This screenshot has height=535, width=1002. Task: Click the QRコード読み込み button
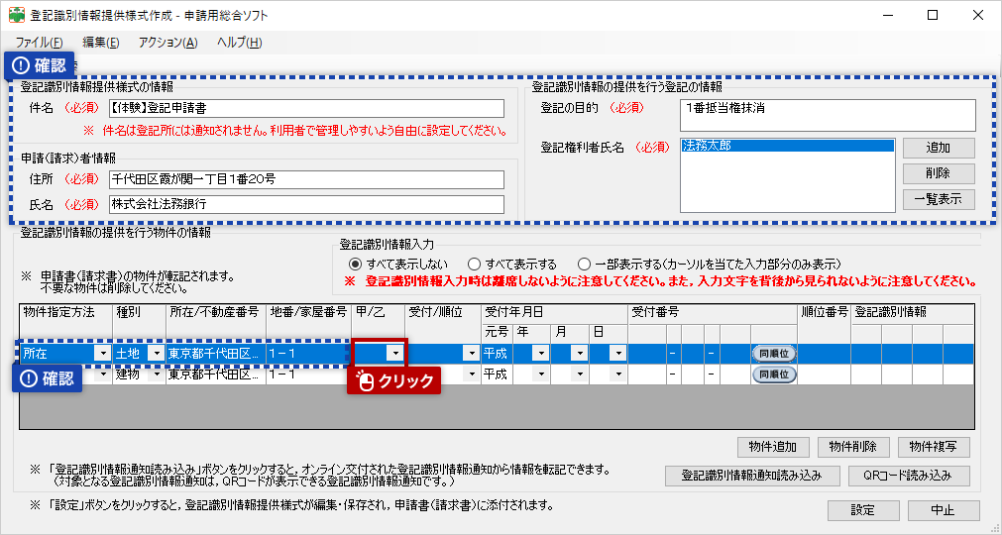click(x=909, y=476)
